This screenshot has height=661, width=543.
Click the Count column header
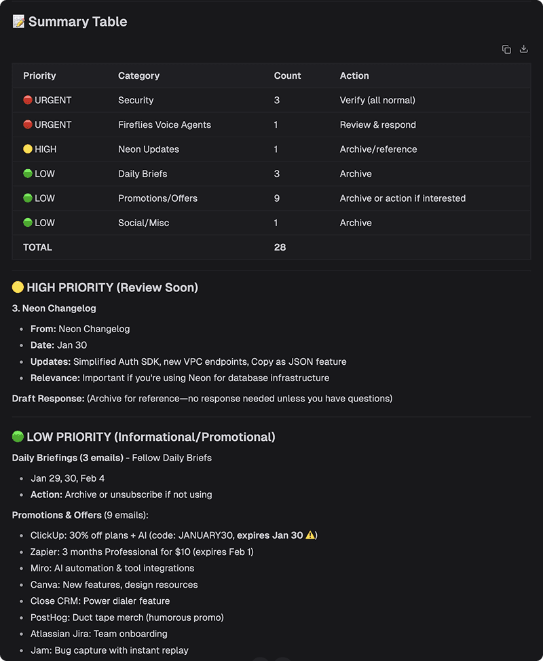tap(287, 75)
